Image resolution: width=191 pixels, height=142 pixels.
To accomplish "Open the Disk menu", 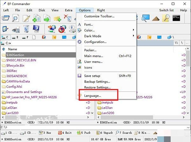I will tap(42, 10).
